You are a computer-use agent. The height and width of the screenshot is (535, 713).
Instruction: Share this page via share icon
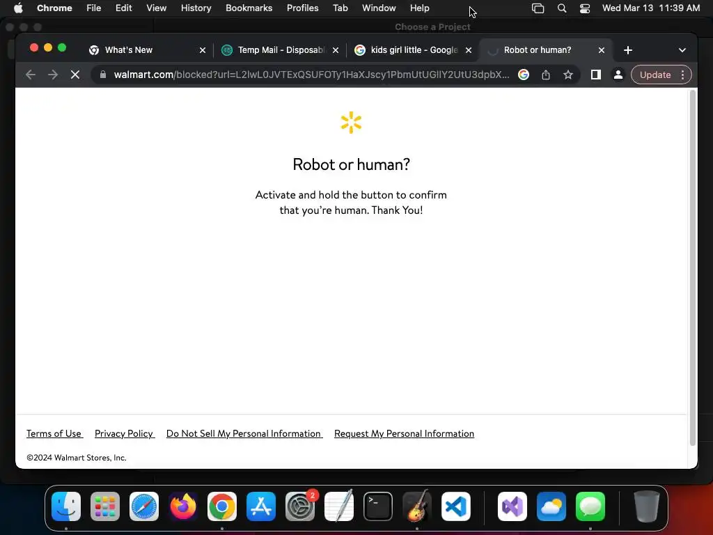click(x=546, y=75)
